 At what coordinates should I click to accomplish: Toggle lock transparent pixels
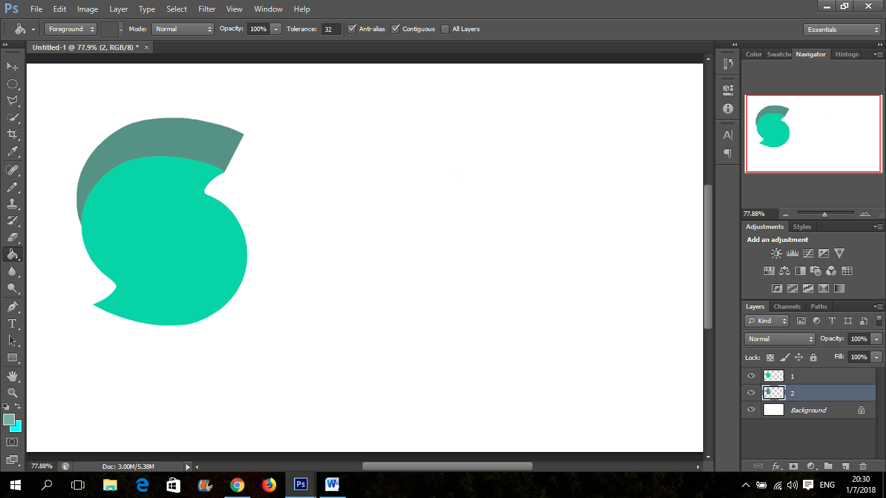(x=771, y=357)
